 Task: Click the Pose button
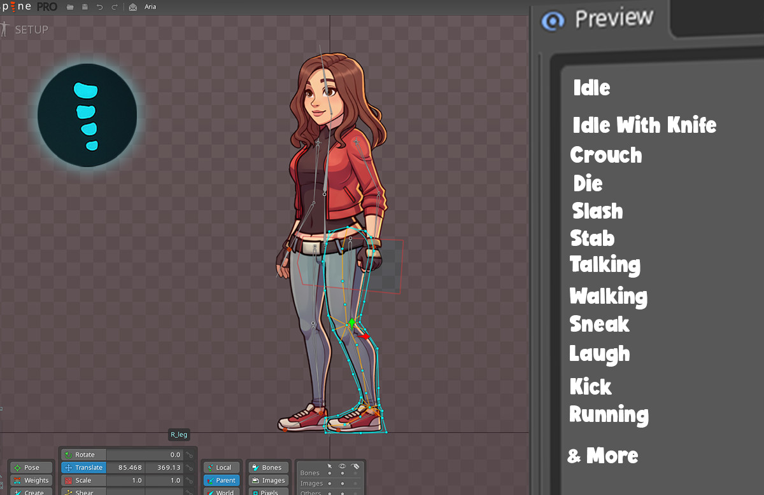tap(31, 467)
